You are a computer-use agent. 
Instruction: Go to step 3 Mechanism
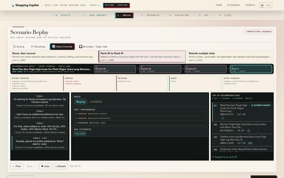150,16
